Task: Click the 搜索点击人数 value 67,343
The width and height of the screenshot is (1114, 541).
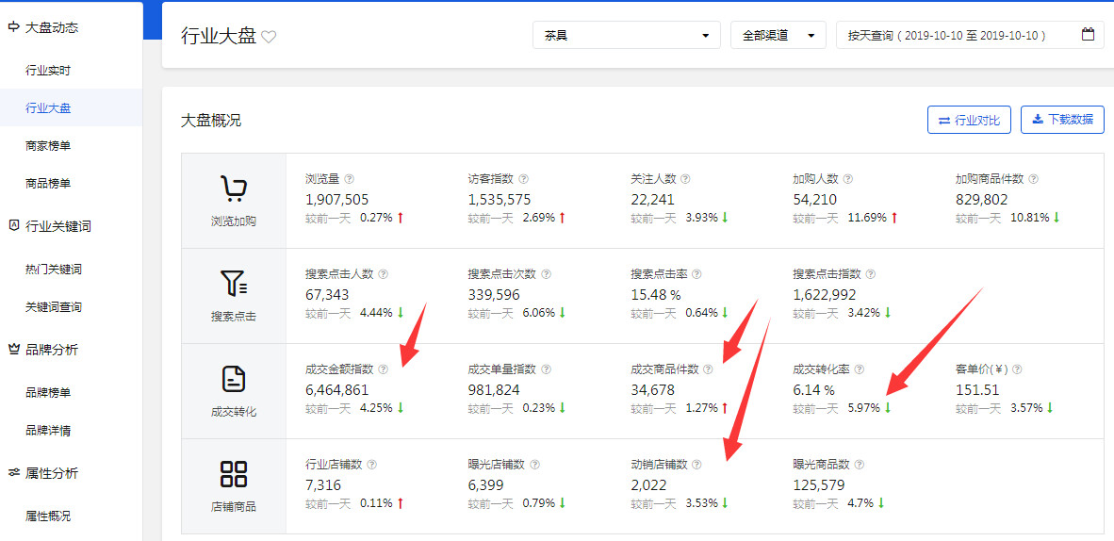Action: click(x=327, y=294)
